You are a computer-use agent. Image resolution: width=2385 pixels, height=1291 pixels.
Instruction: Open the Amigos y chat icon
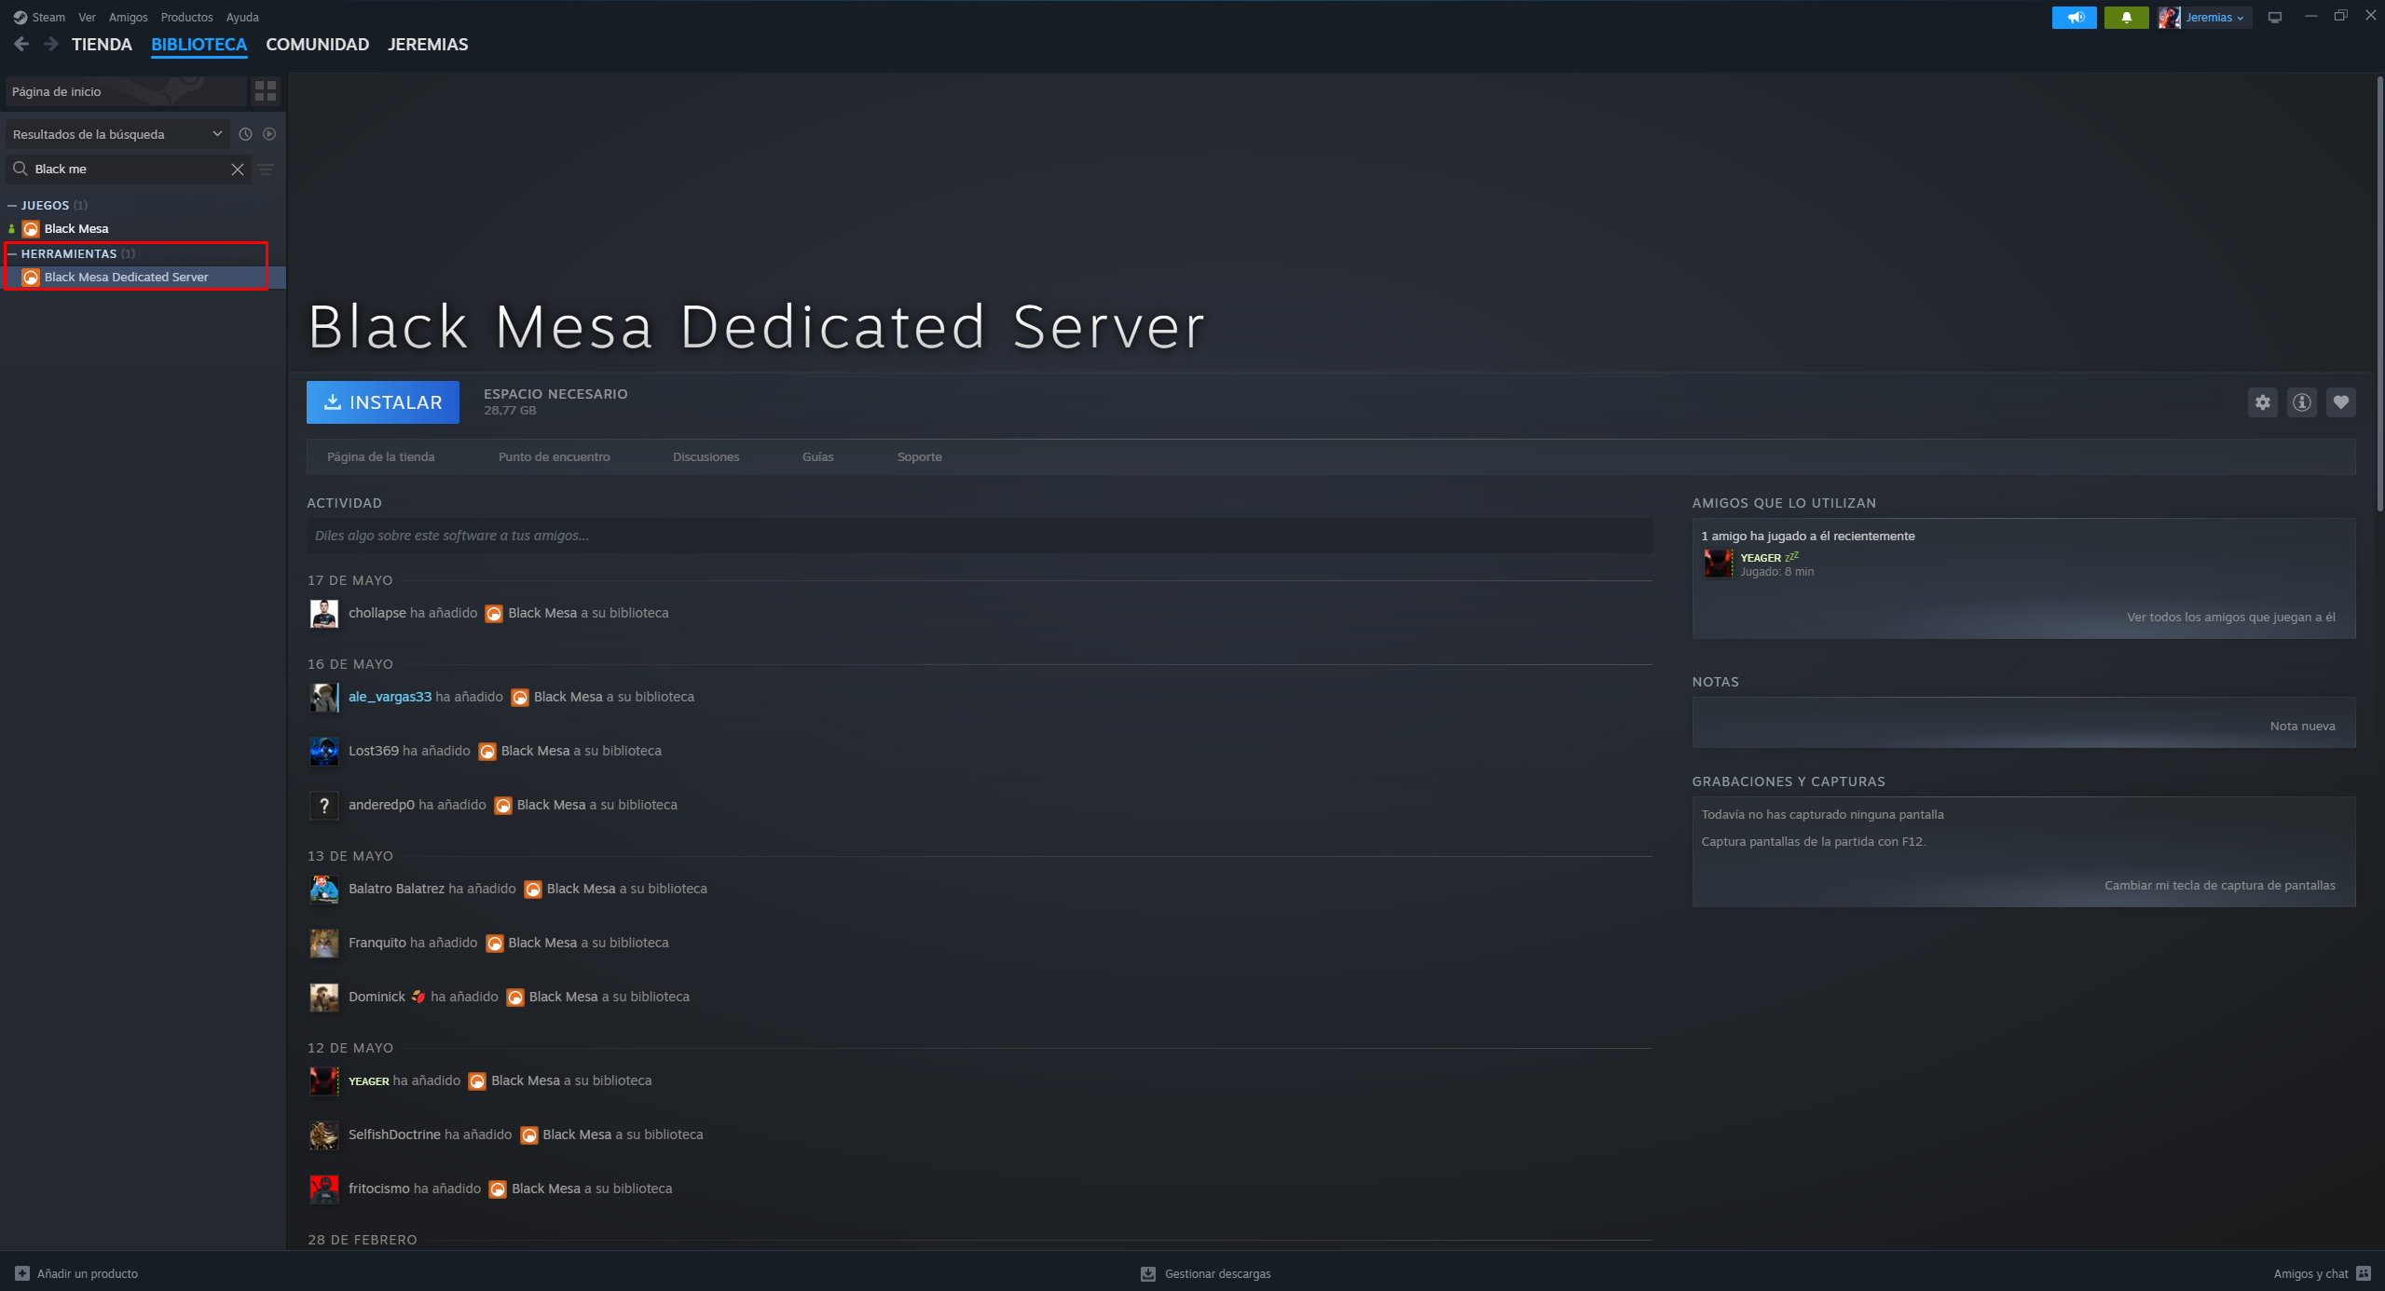[2364, 1273]
